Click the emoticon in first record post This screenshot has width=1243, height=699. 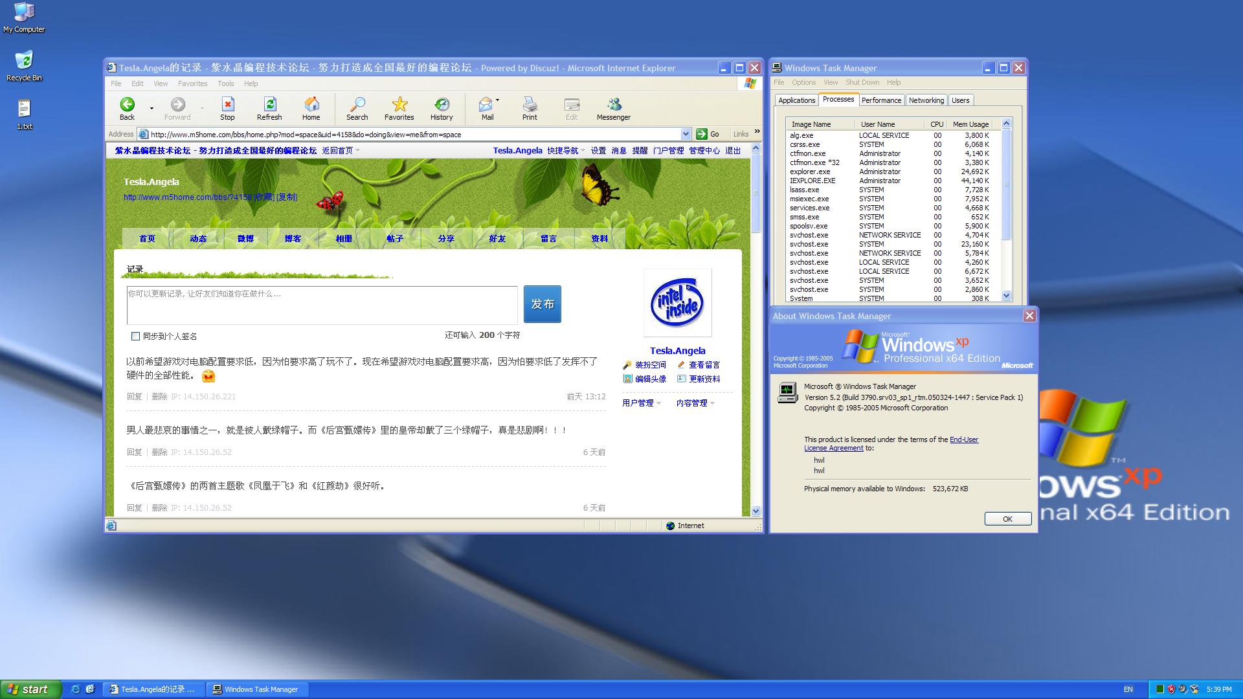208,376
